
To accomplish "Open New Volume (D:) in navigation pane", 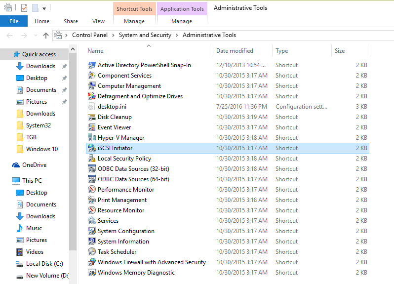I will coord(47,275).
